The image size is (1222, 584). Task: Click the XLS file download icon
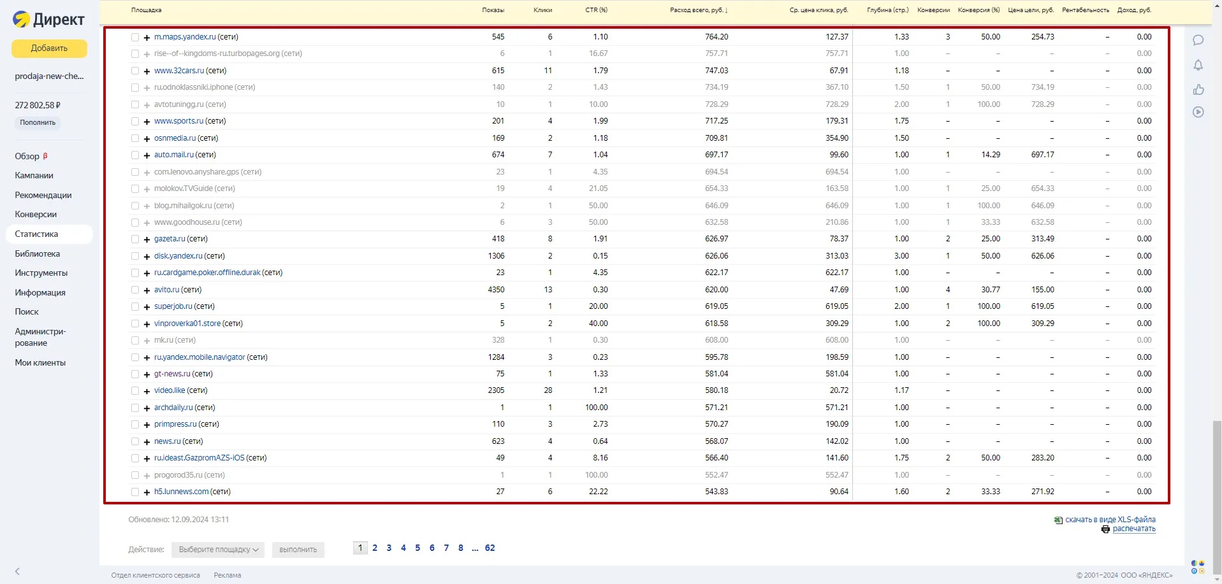click(x=1058, y=520)
